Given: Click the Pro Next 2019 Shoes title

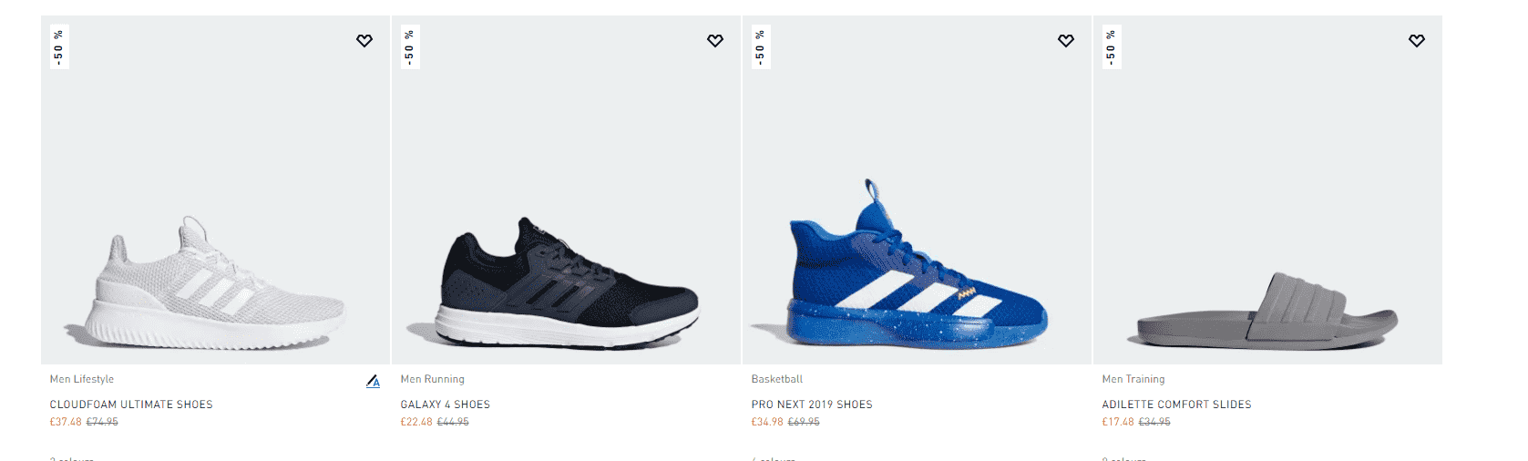Looking at the screenshot, I should pos(812,405).
